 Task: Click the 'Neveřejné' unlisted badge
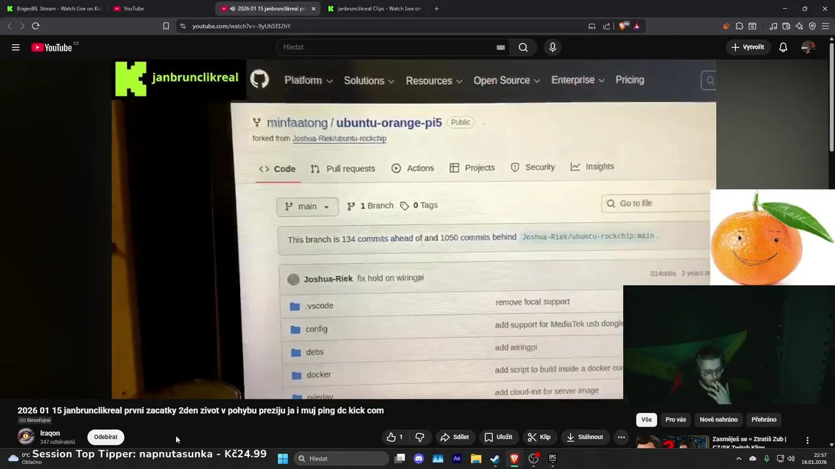coord(35,420)
